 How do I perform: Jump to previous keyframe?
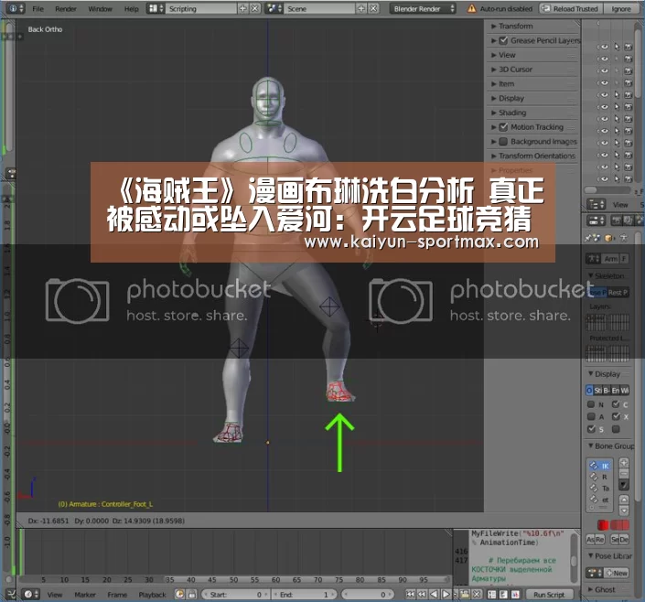(422, 594)
